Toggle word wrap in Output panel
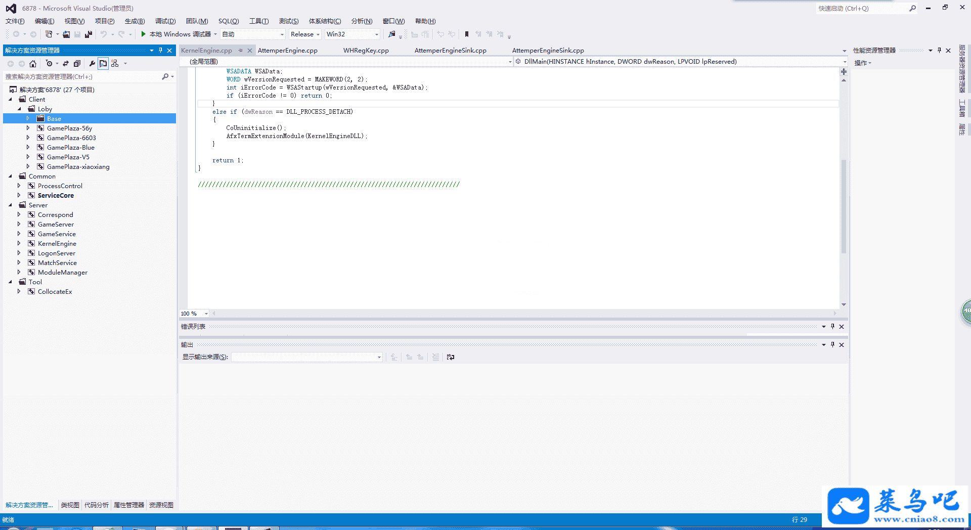The image size is (971, 530). point(450,357)
